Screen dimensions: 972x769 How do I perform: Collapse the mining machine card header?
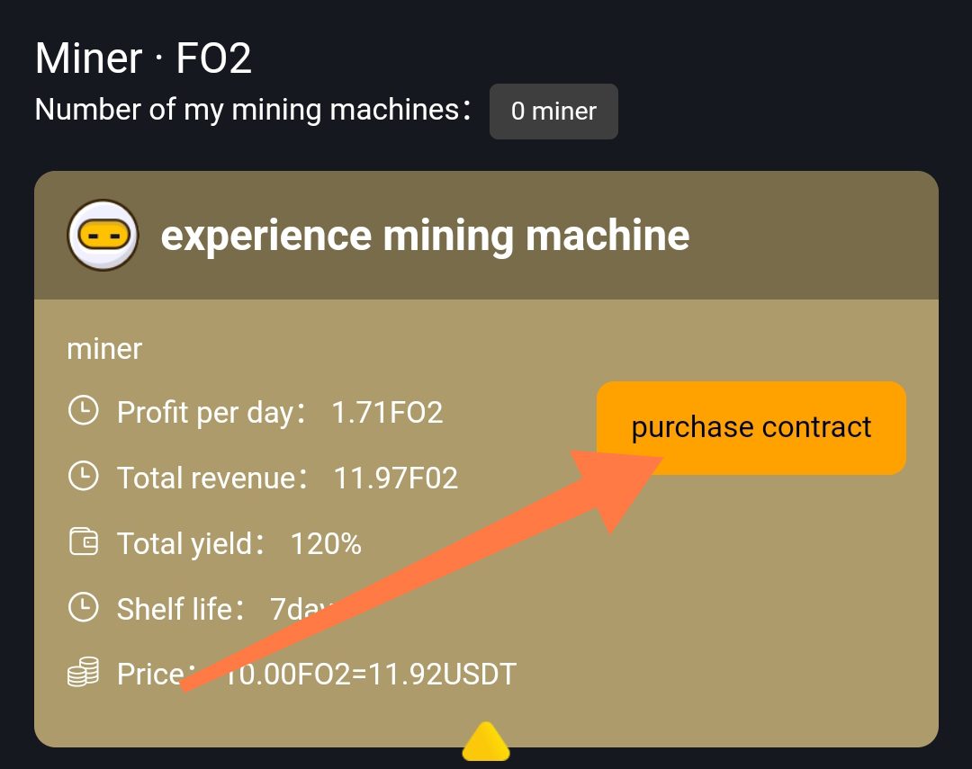486,234
